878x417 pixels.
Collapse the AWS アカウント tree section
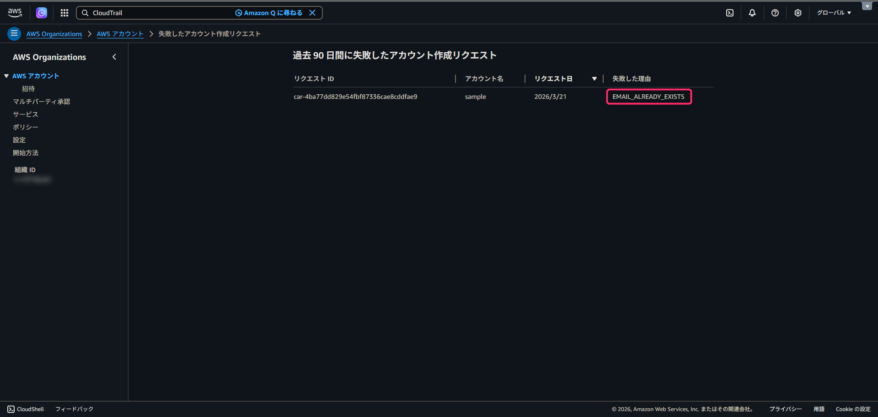(6, 76)
